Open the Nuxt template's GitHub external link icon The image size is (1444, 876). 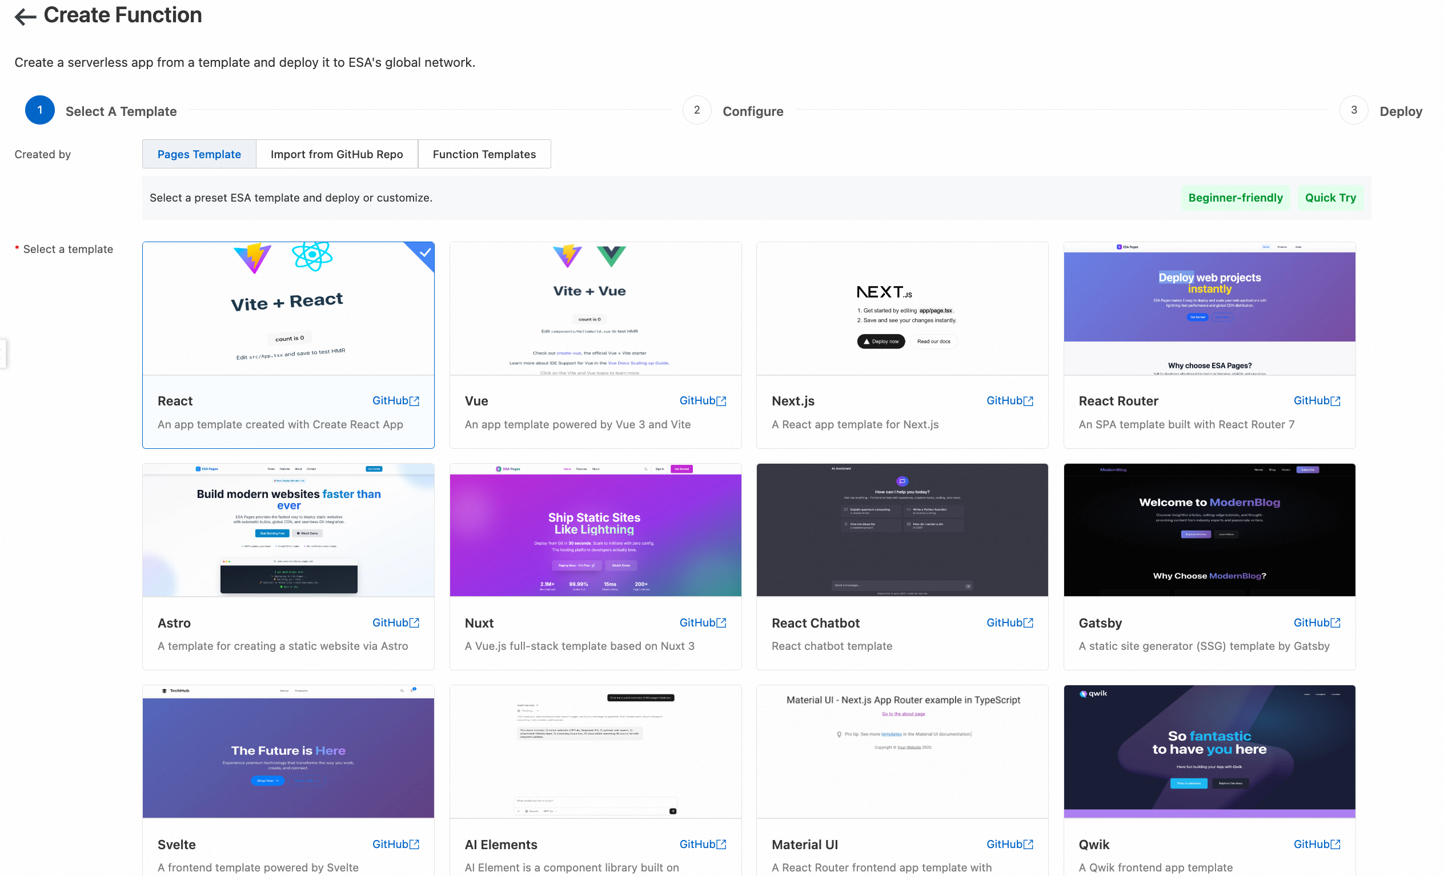pos(721,622)
